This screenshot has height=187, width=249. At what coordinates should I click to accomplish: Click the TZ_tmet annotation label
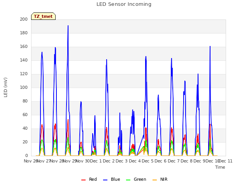coord(43,16)
